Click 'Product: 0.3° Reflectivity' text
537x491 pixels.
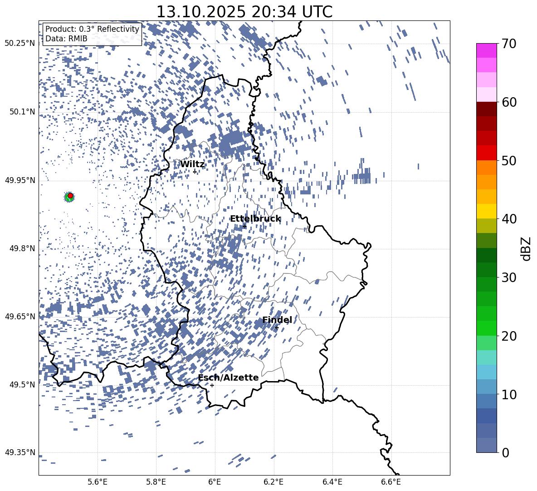92,29
